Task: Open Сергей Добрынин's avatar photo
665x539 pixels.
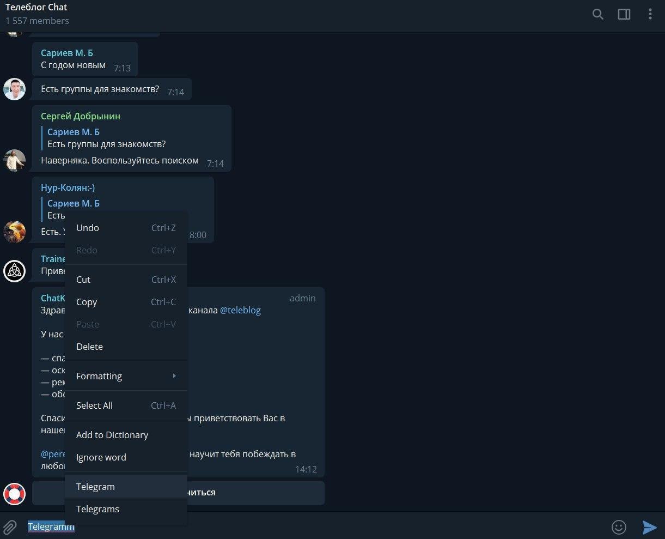Action: (14, 160)
